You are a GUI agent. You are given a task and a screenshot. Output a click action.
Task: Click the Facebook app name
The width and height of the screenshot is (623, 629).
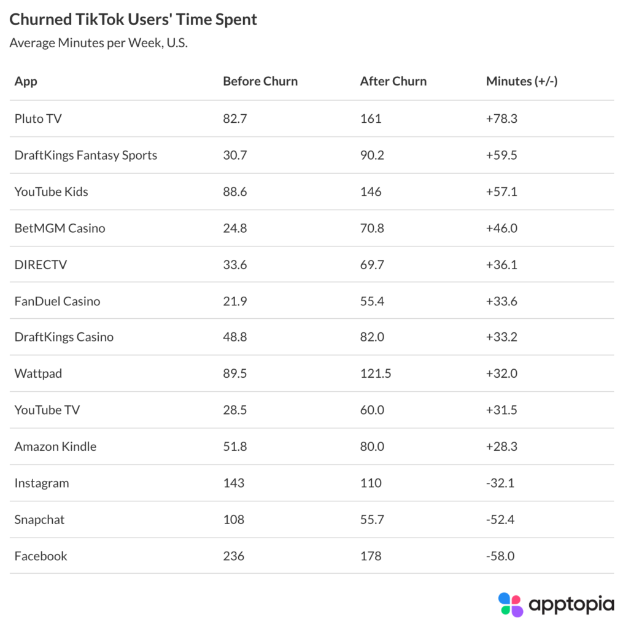click(41, 556)
